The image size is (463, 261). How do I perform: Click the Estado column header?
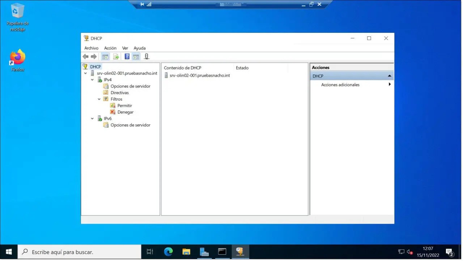[242, 68]
